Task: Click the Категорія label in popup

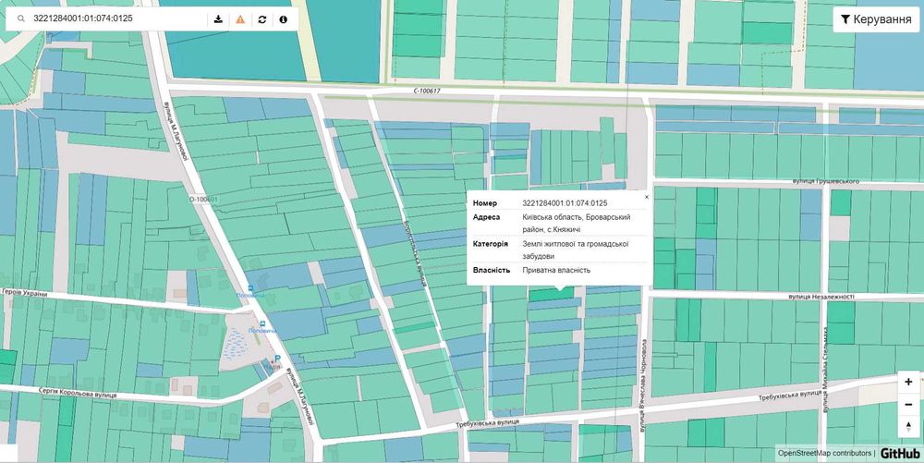Action: click(x=491, y=244)
